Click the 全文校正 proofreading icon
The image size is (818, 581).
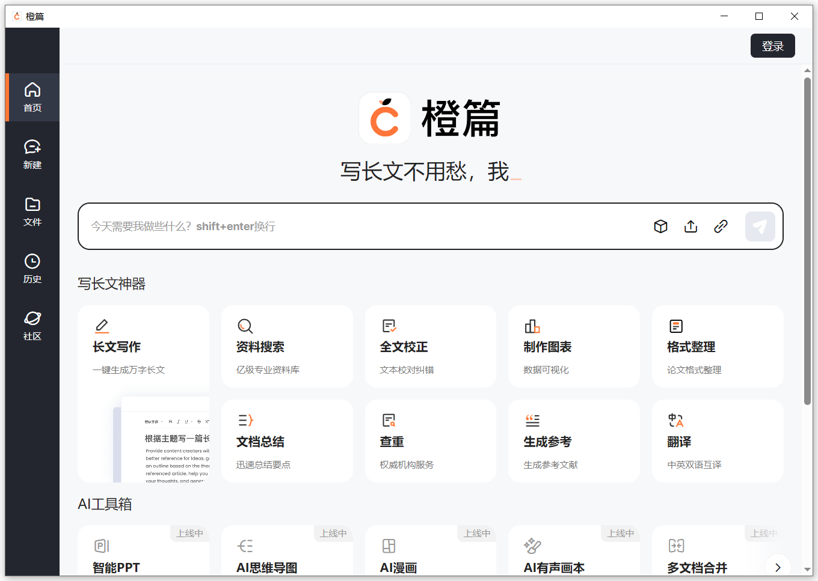389,326
